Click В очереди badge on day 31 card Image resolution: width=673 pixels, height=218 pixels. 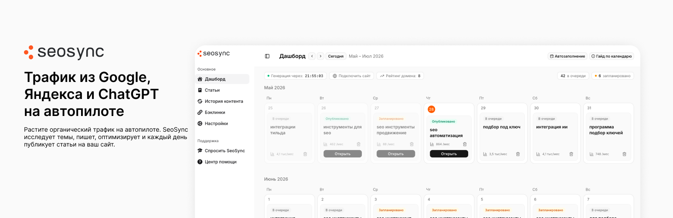pos(600,119)
